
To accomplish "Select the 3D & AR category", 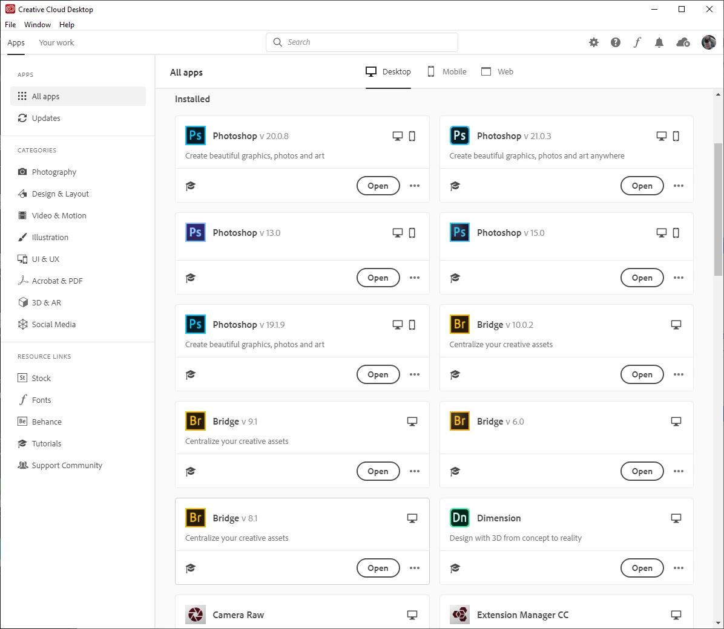I will [78, 303].
